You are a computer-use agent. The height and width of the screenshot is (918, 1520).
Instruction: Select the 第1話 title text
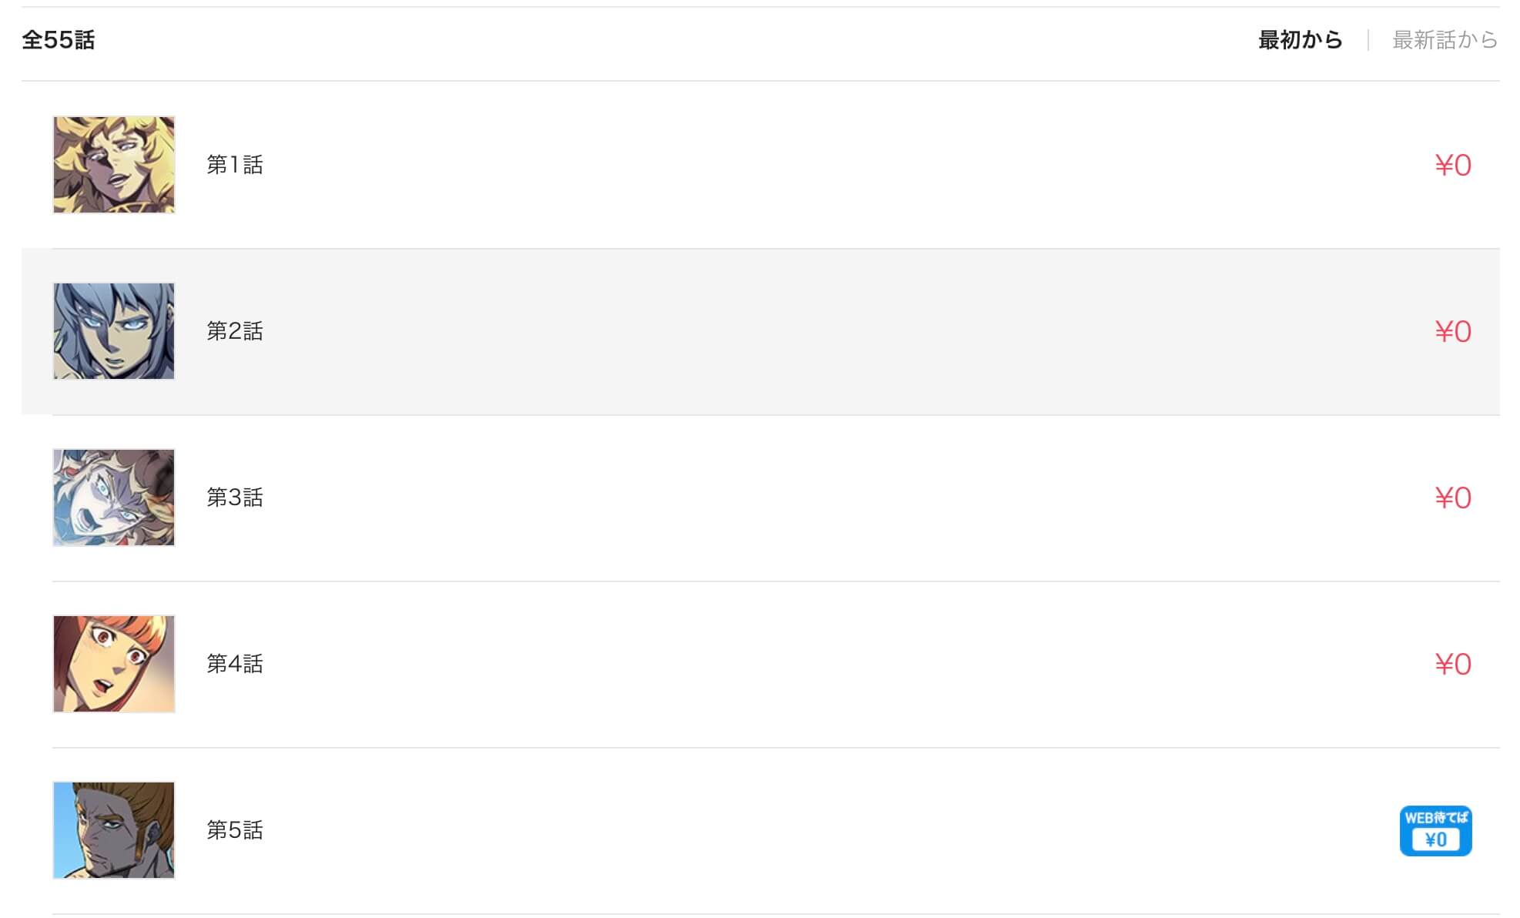pyautogui.click(x=235, y=165)
